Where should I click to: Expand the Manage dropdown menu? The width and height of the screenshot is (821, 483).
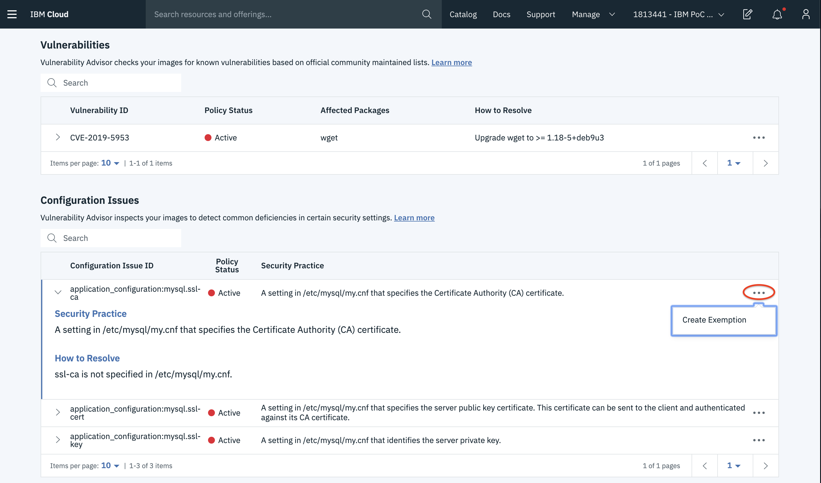593,14
